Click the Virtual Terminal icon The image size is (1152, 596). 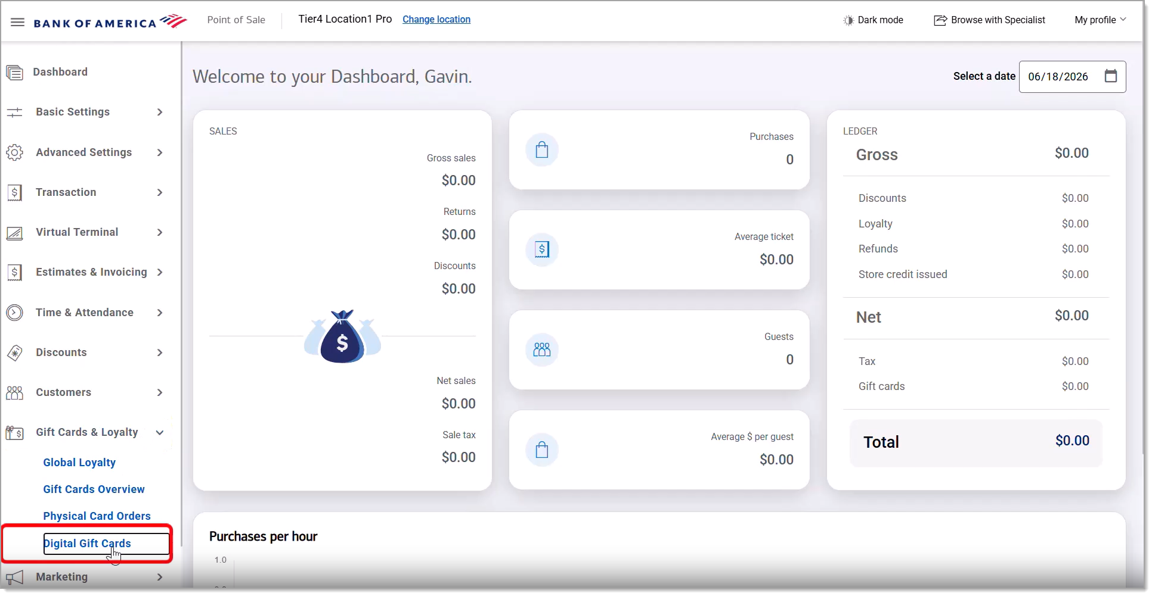point(14,233)
